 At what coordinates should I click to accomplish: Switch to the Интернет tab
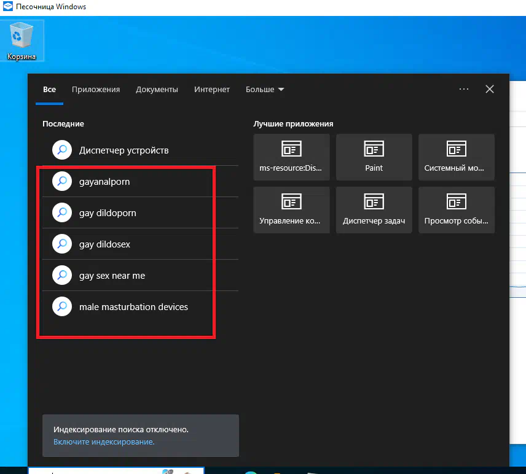click(211, 90)
